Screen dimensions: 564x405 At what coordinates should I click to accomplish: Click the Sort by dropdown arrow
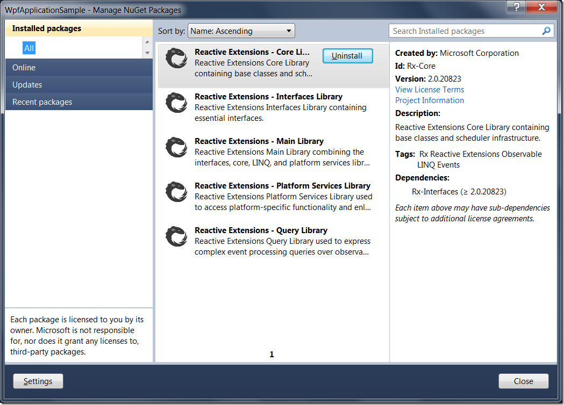click(289, 31)
